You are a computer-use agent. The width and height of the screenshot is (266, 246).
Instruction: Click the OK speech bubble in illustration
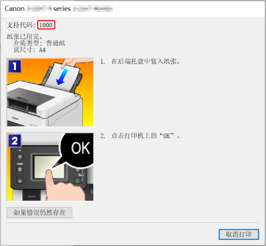(x=78, y=150)
